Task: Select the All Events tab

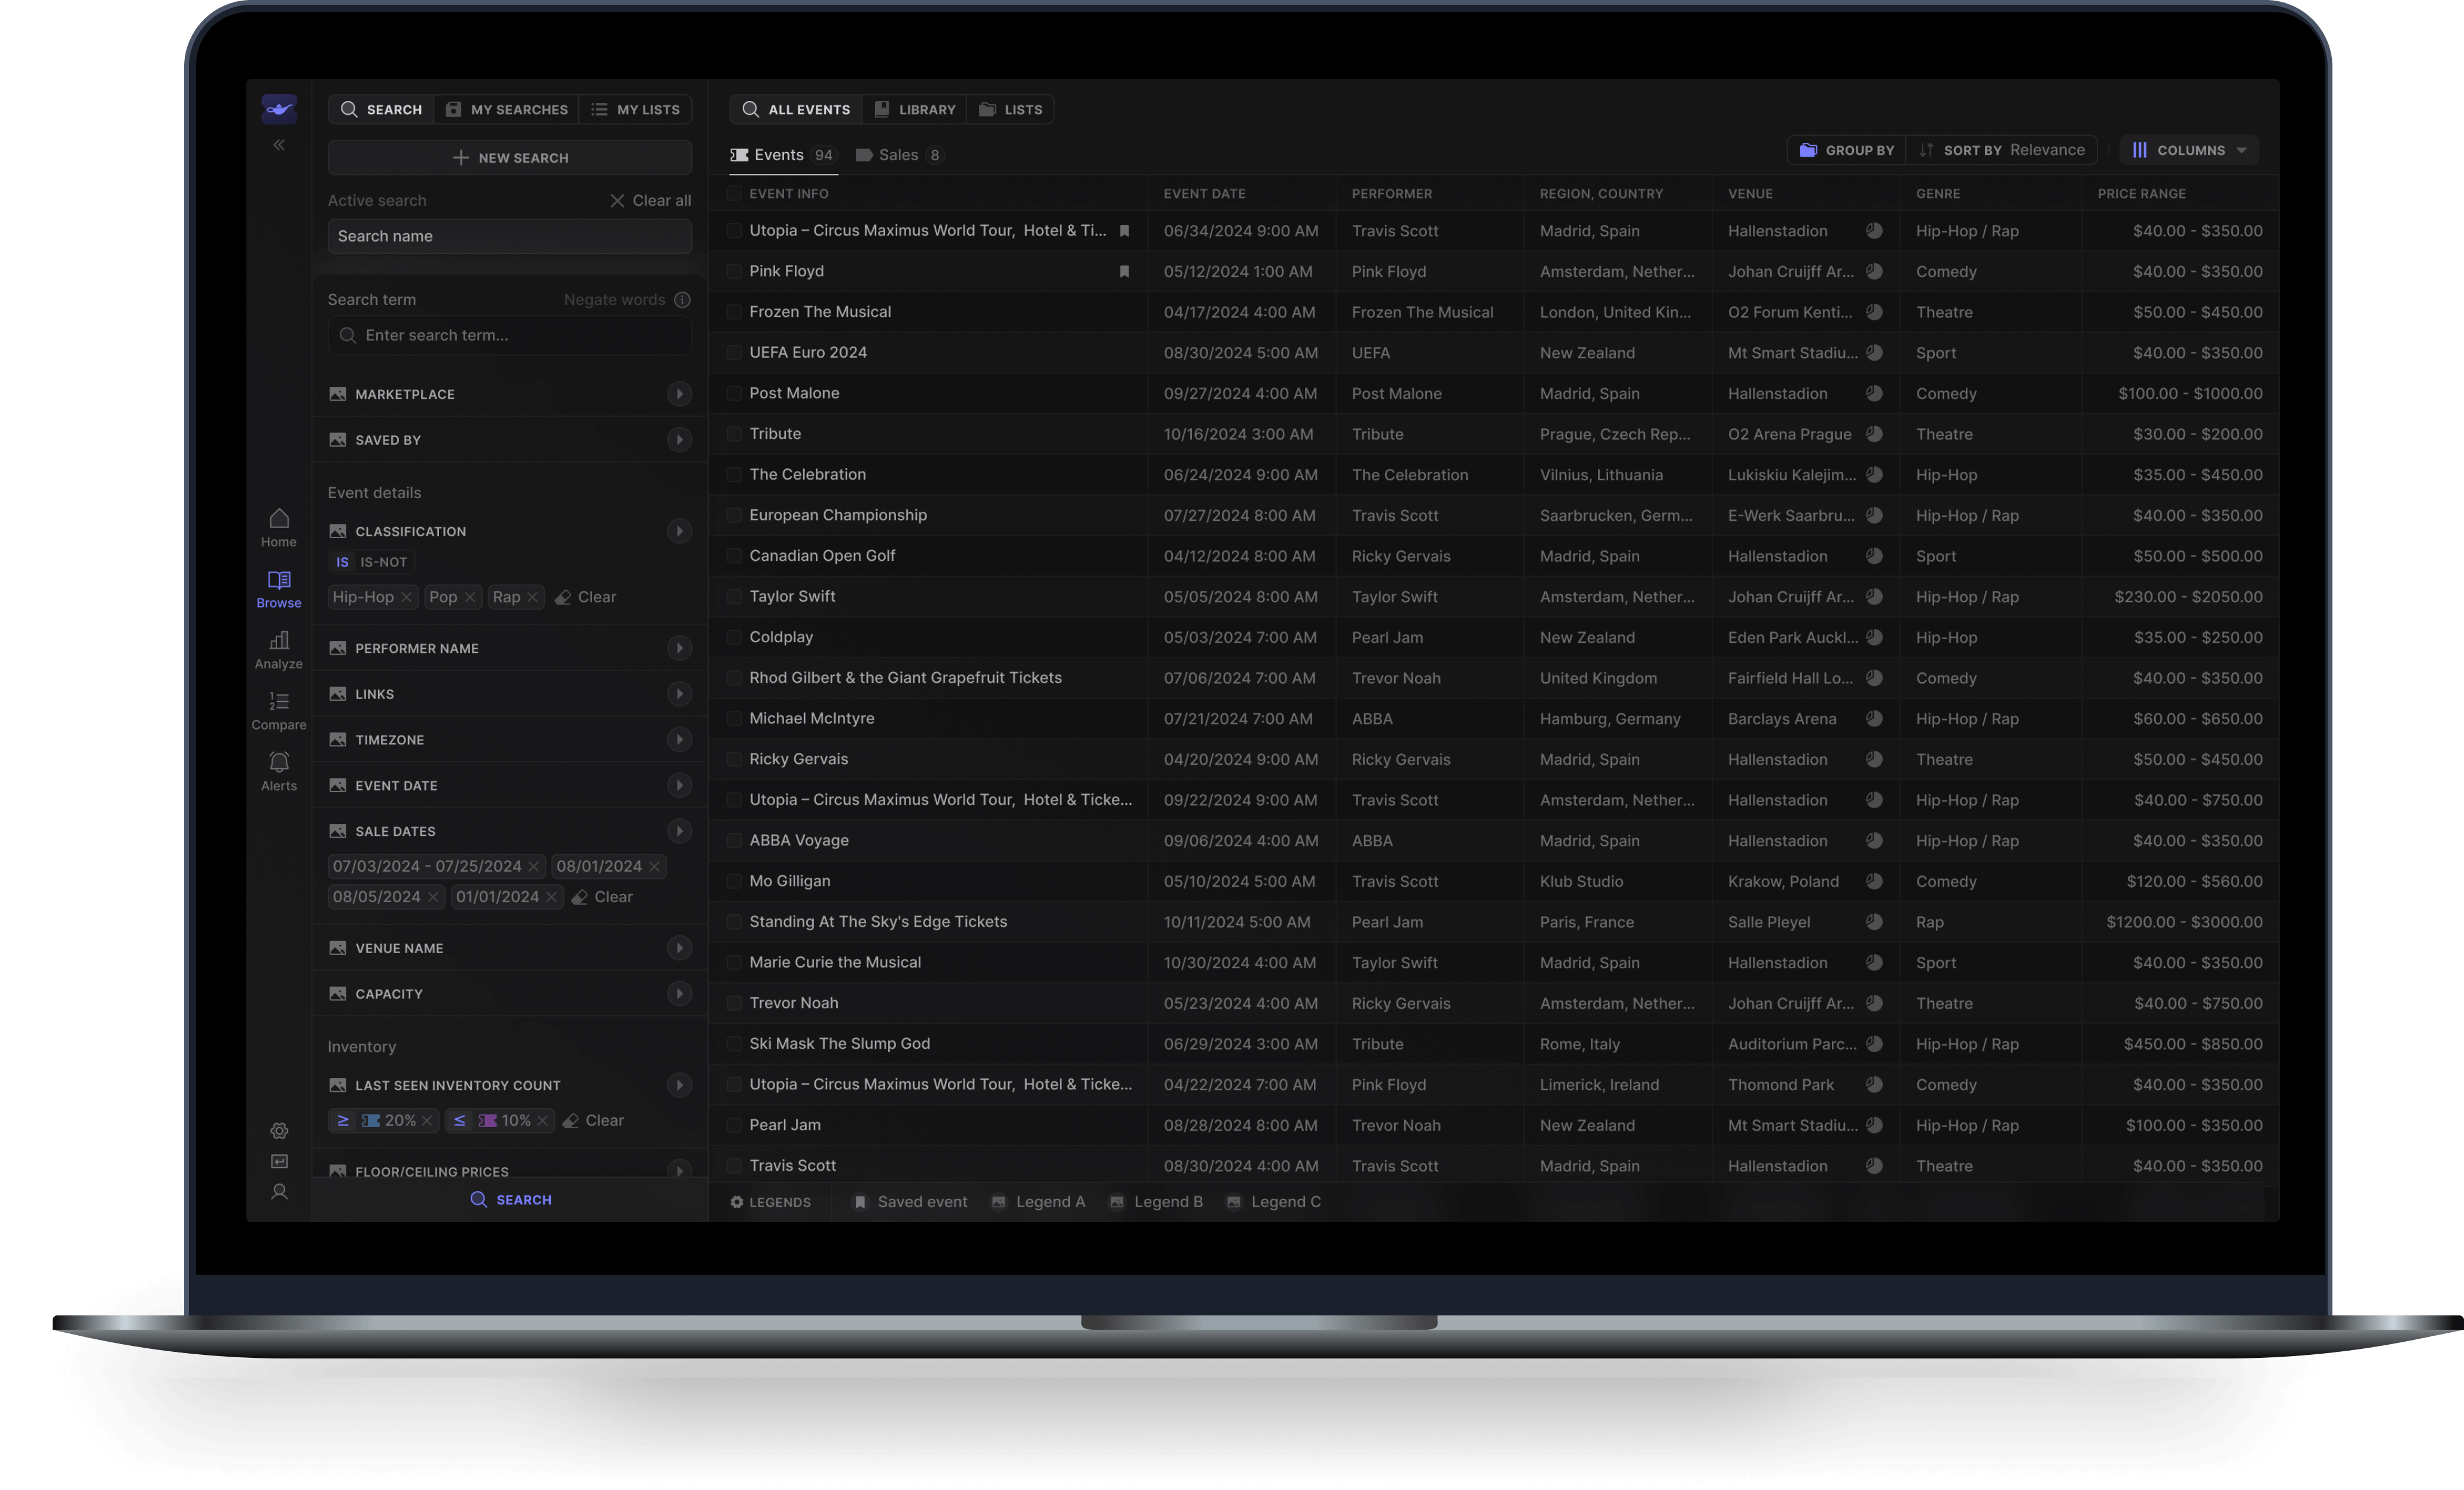Action: point(796,109)
